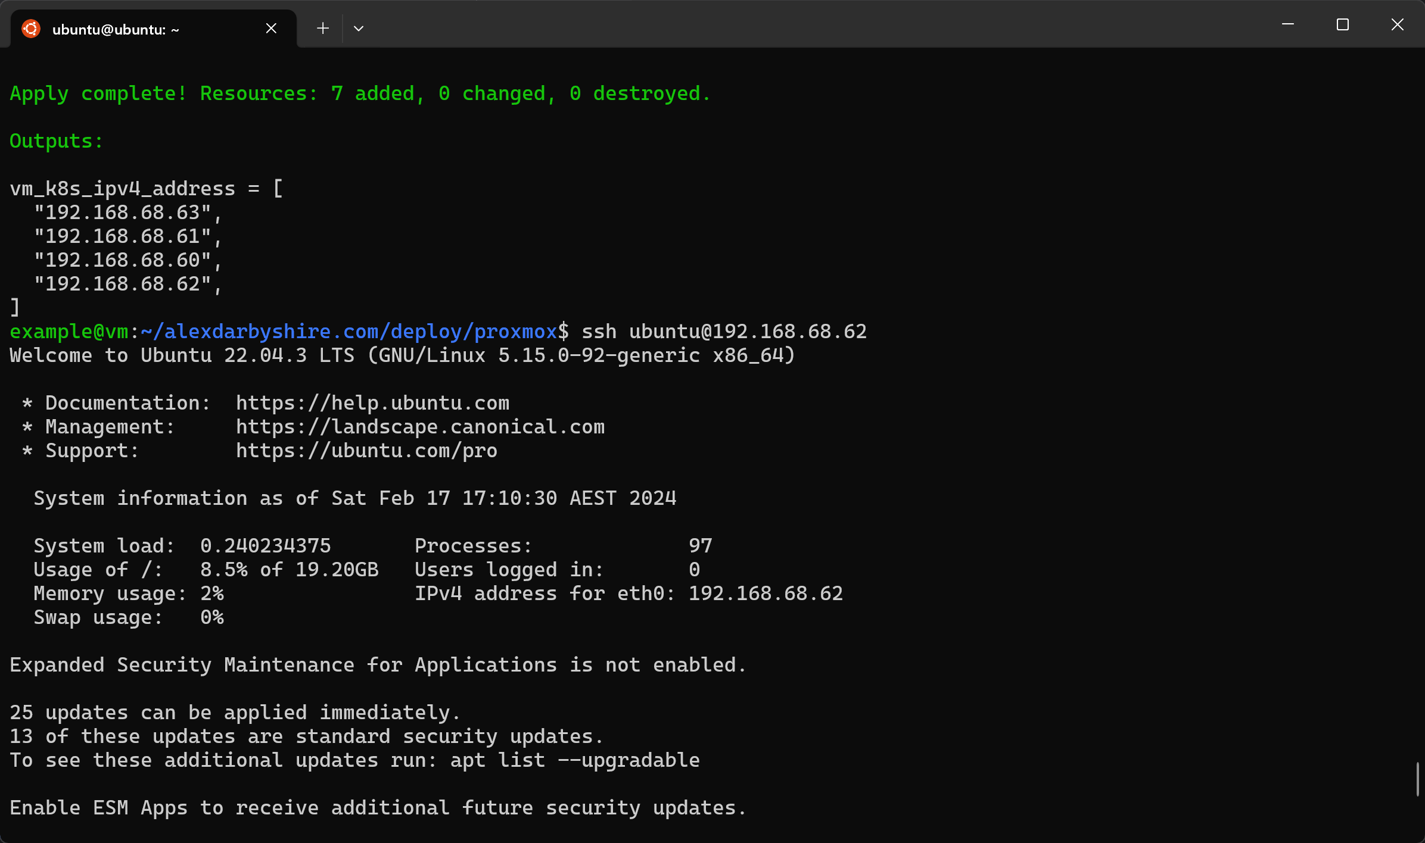Click the vm_k8s_ipv4_address output name
The image size is (1425, 843).
pos(123,189)
